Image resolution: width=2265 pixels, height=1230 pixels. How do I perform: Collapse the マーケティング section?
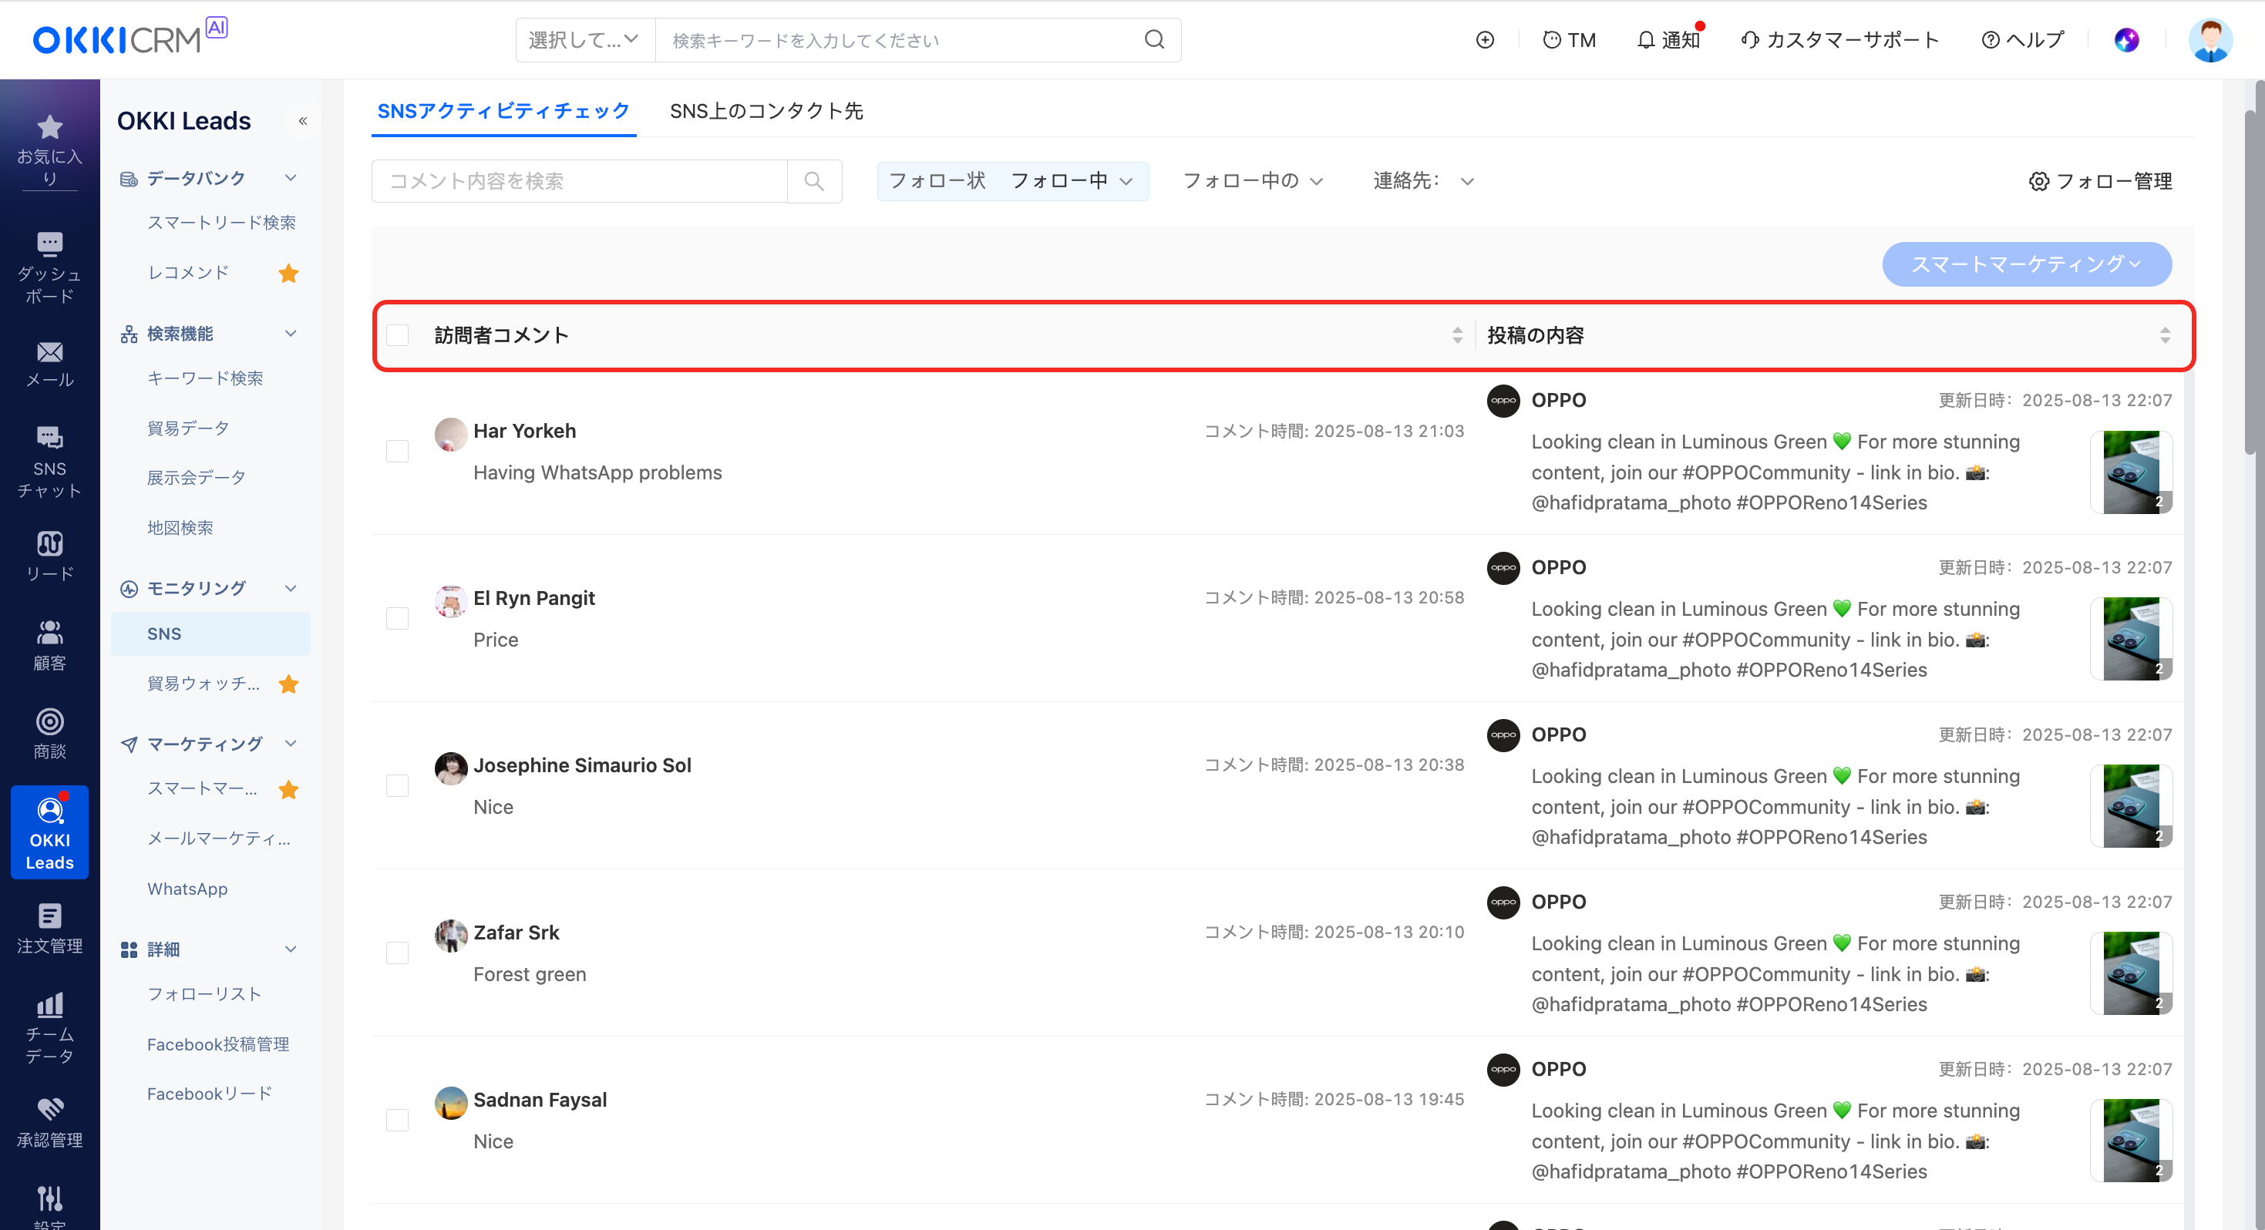click(290, 744)
